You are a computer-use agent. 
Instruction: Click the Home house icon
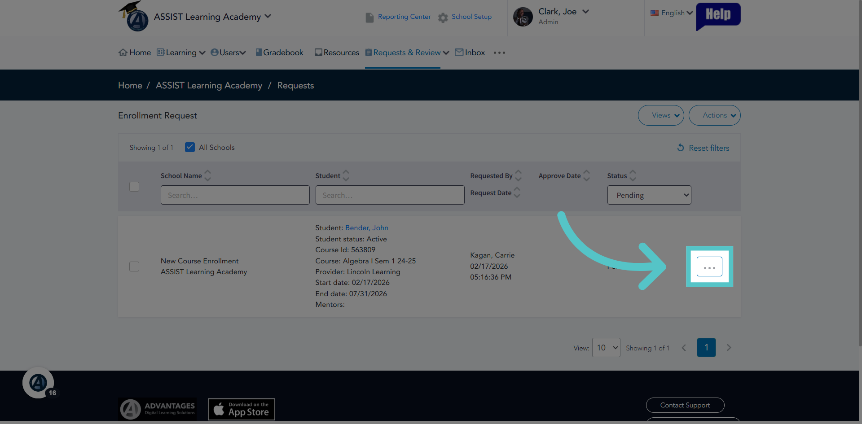tap(123, 52)
